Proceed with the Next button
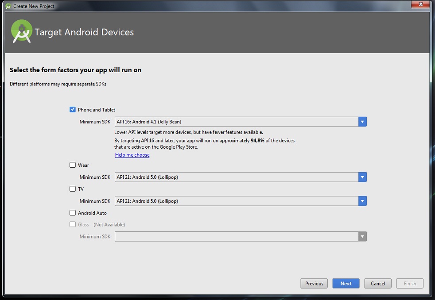 pyautogui.click(x=346, y=283)
